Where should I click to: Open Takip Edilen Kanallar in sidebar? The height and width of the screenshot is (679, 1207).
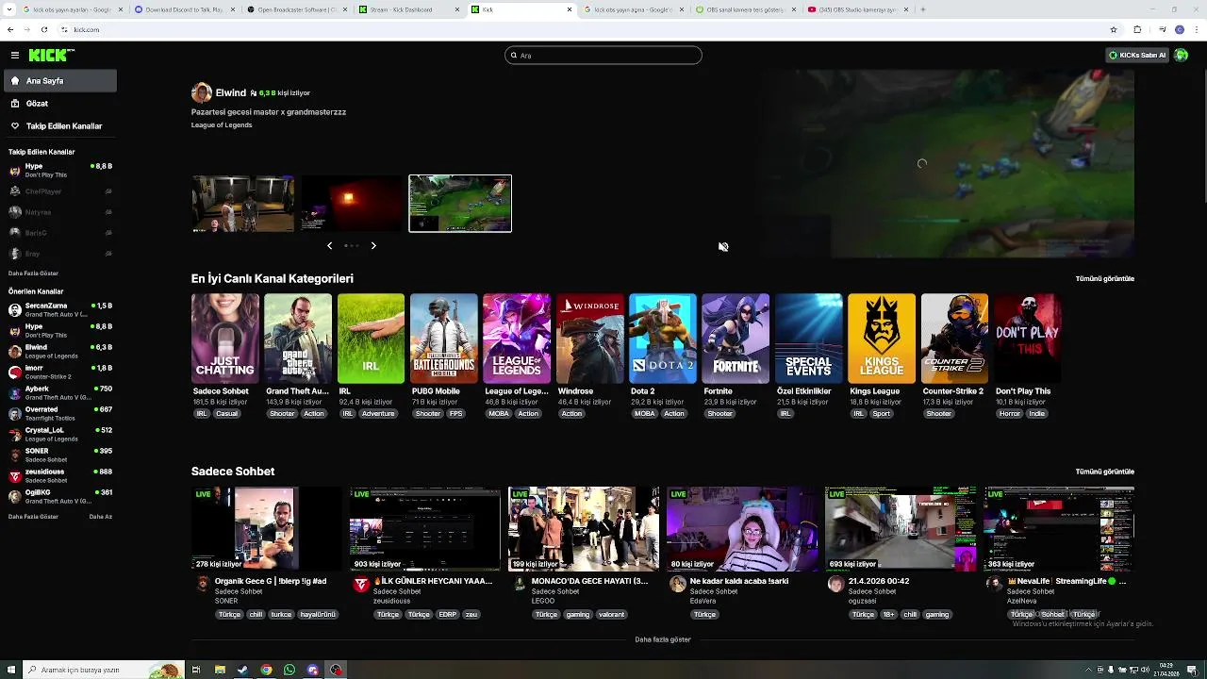pos(58,125)
